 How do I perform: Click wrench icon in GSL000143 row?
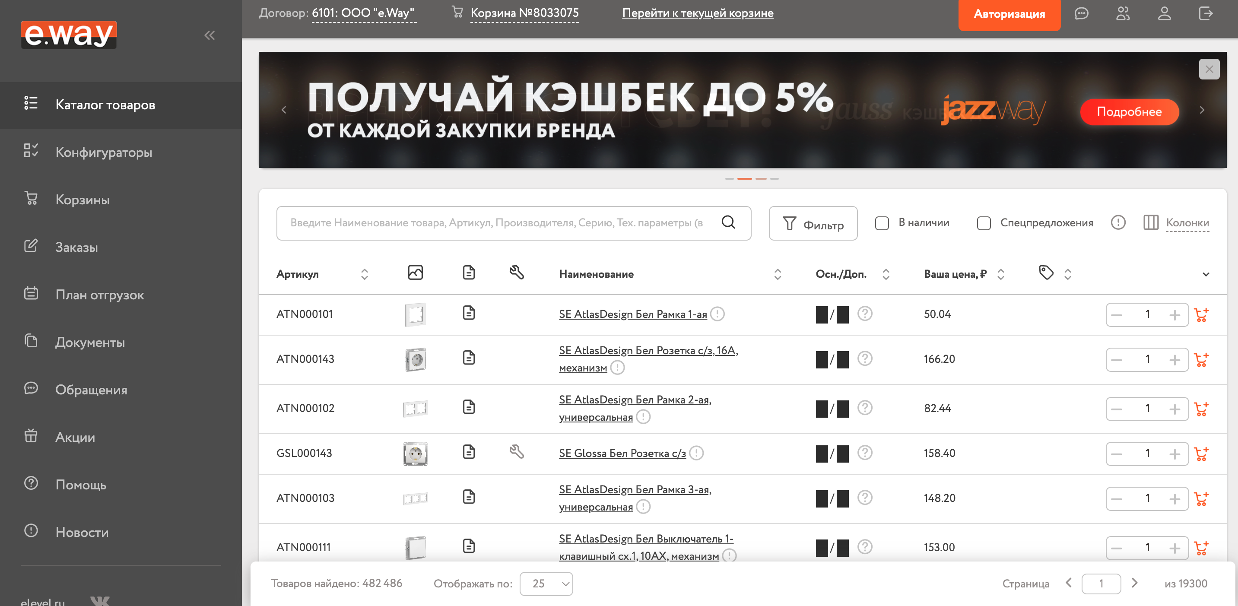tap(516, 452)
